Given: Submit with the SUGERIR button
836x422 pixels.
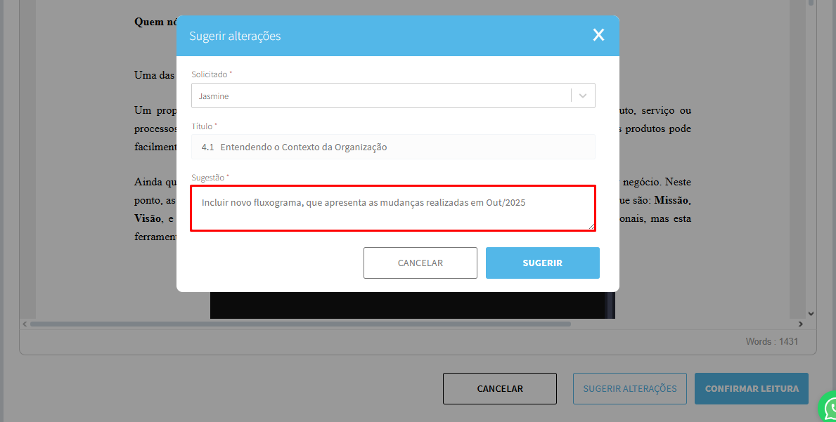Looking at the screenshot, I should coord(542,263).
